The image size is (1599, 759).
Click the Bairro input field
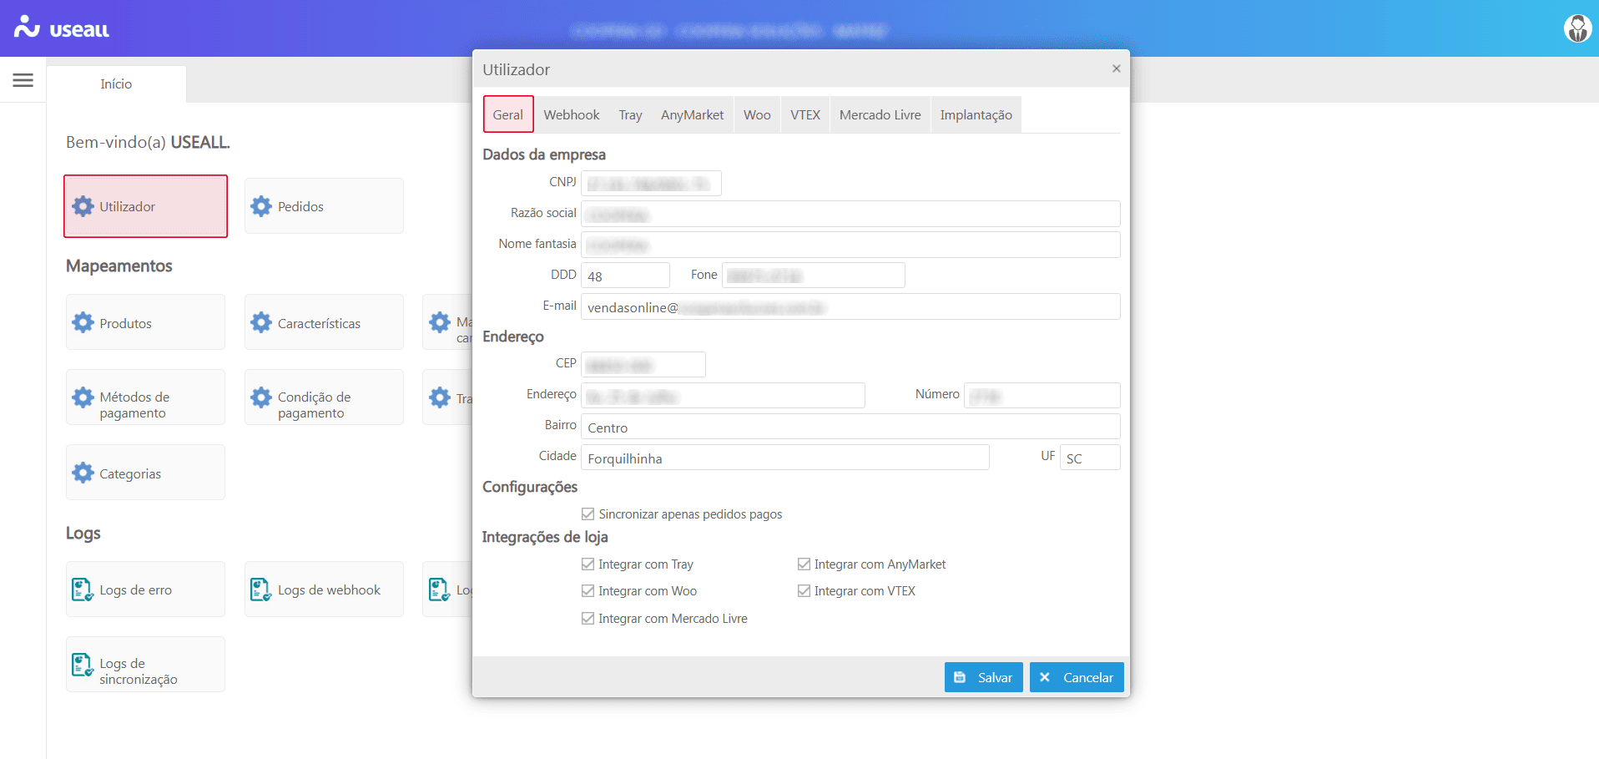point(850,427)
